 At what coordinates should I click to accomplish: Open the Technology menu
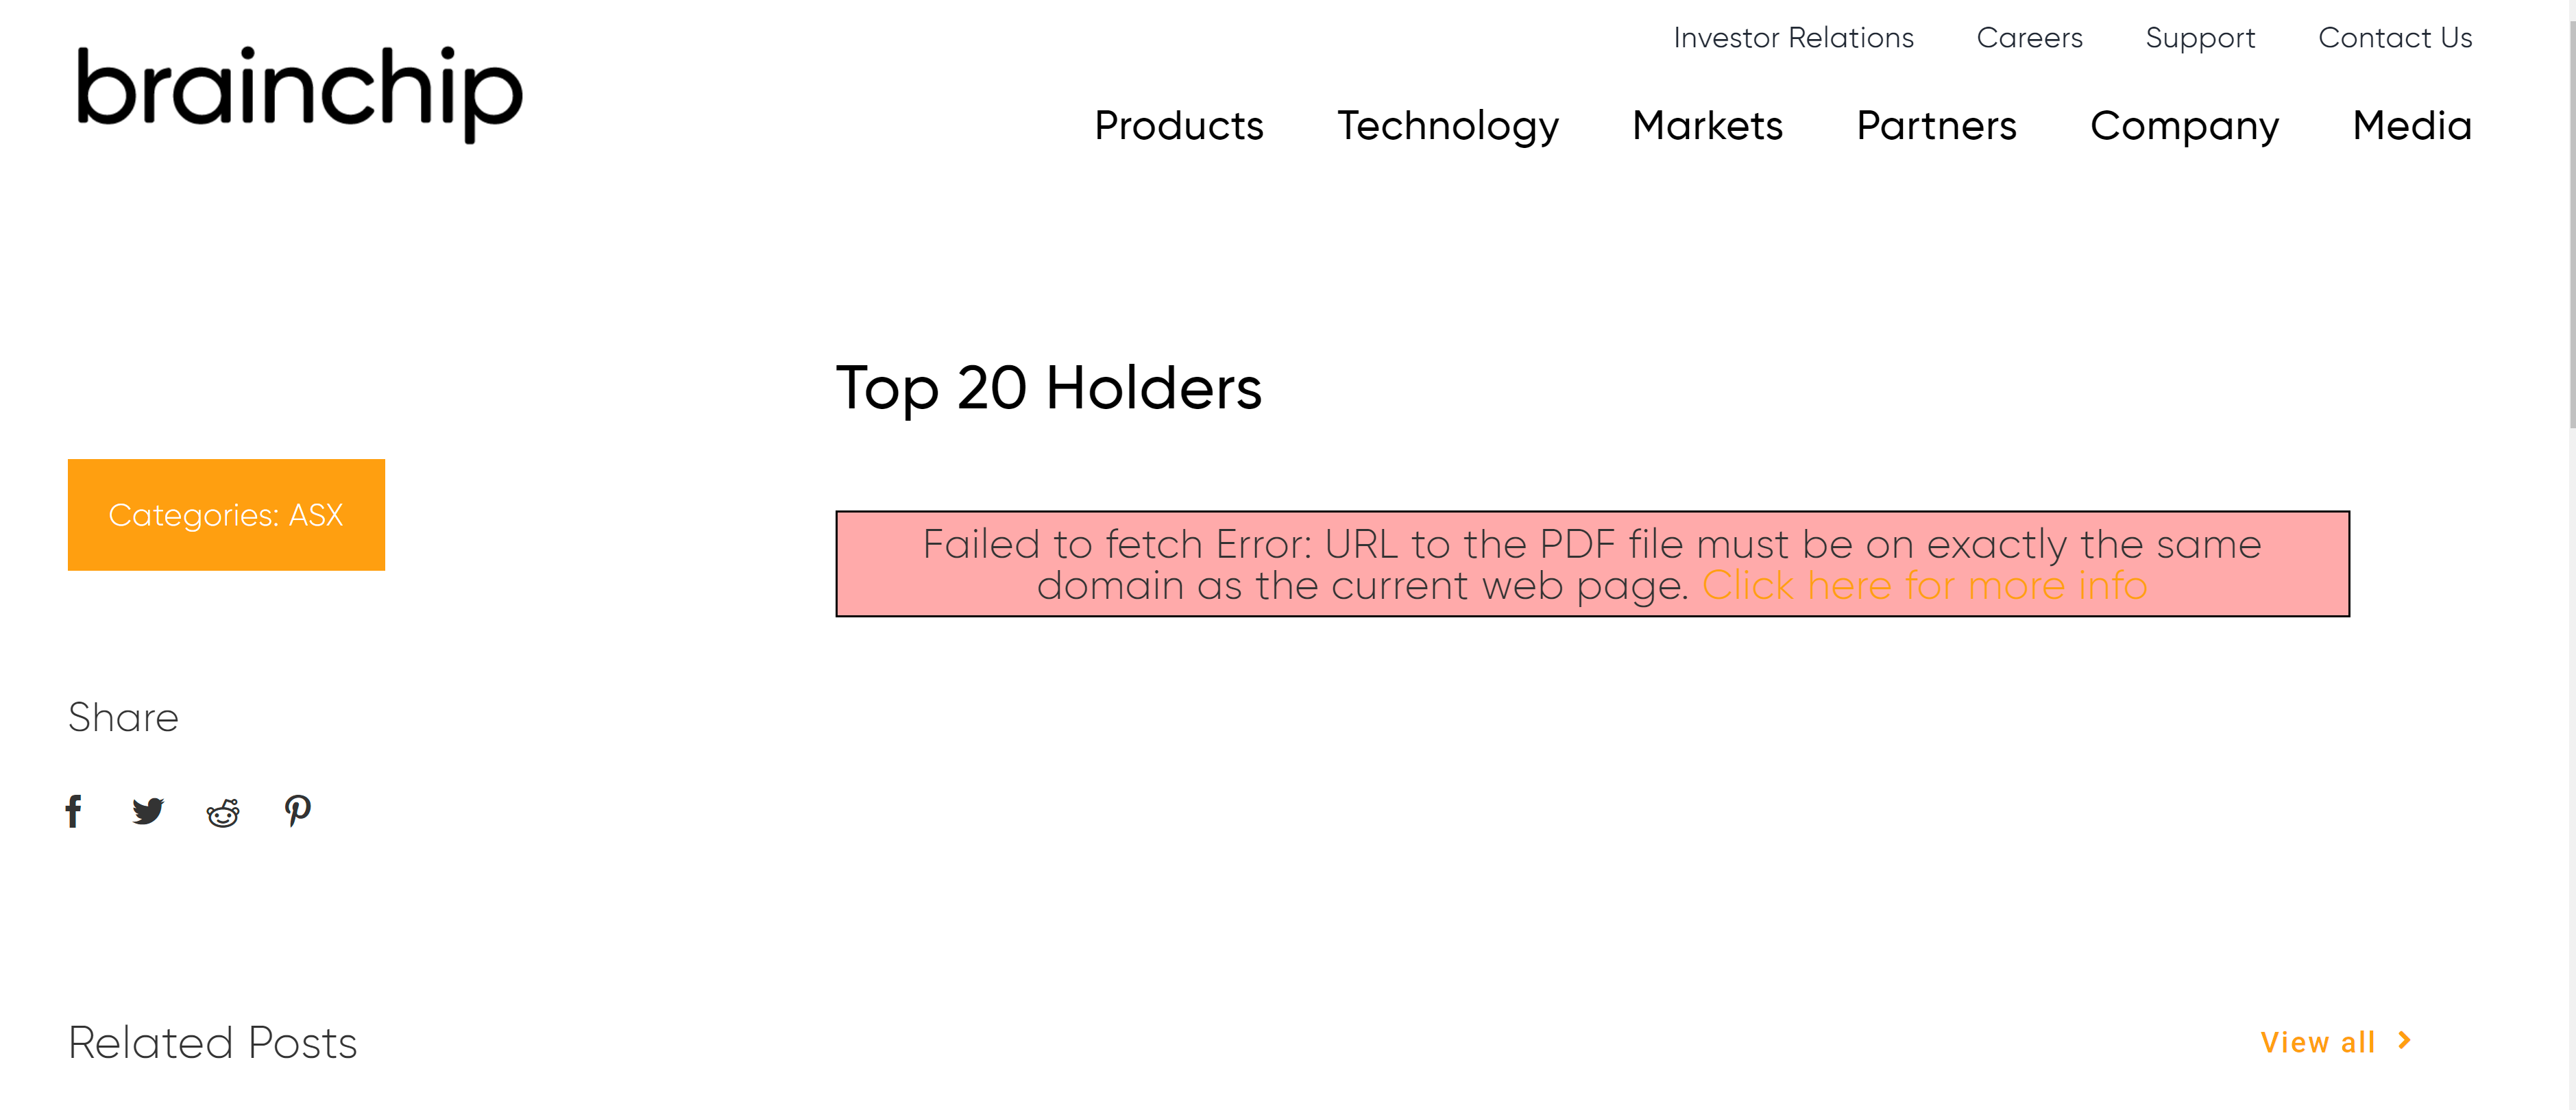click(x=1448, y=126)
